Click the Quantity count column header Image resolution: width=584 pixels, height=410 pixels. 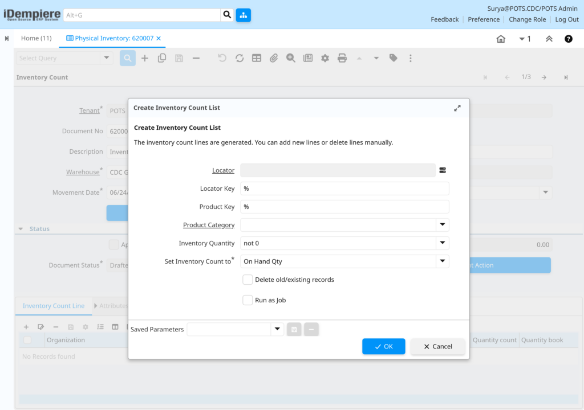(x=494, y=340)
